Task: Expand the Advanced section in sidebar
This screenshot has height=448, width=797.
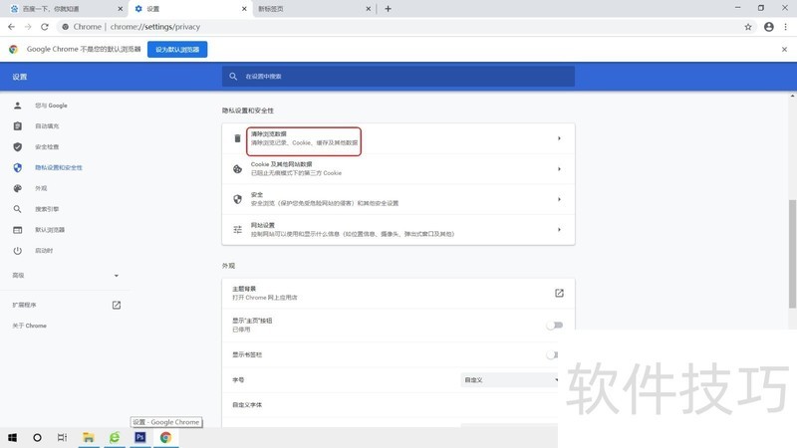Action: (65, 276)
